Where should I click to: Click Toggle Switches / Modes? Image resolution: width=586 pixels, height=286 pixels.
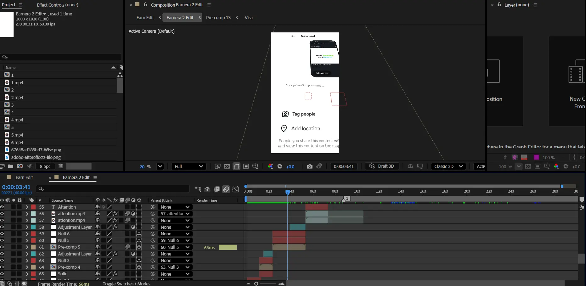tap(126, 283)
